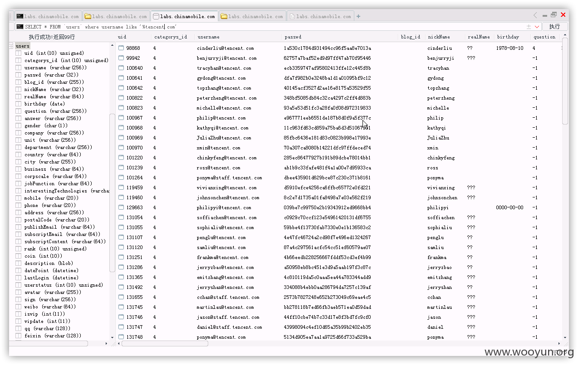Sort by the categorys_id column header
Image resolution: width=578 pixels, height=365 pixels.
pos(172,37)
